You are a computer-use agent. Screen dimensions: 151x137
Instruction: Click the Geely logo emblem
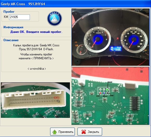click(55, 18)
